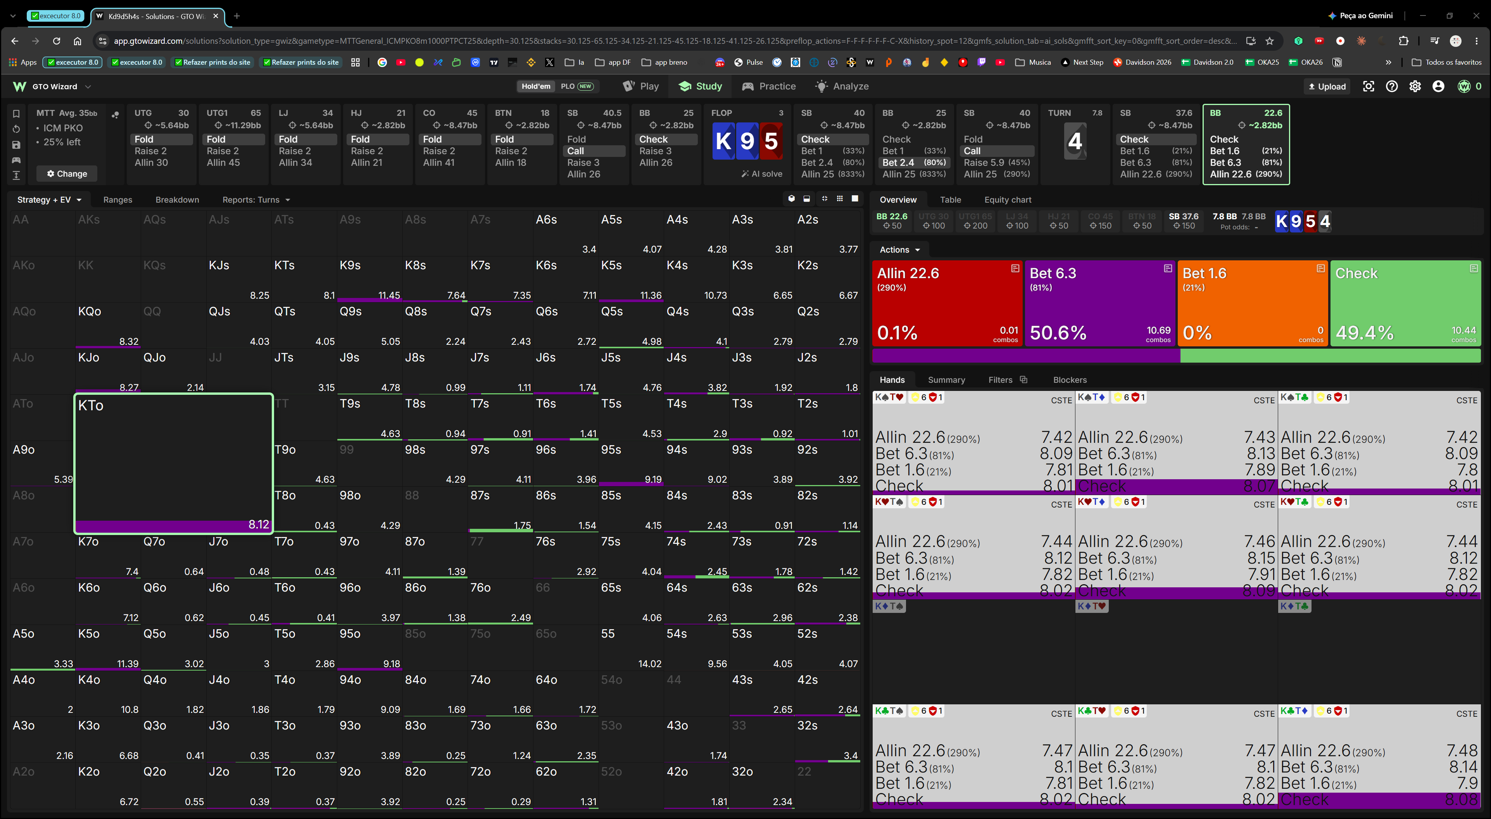Switch game type to PLO
This screenshot has height=819, width=1491.
tap(576, 86)
